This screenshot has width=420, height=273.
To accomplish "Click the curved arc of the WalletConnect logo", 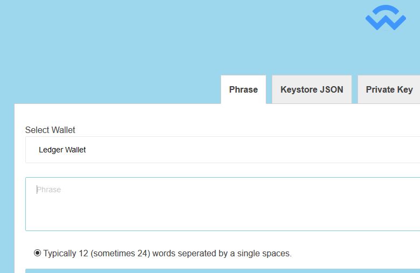I will point(385,10).
